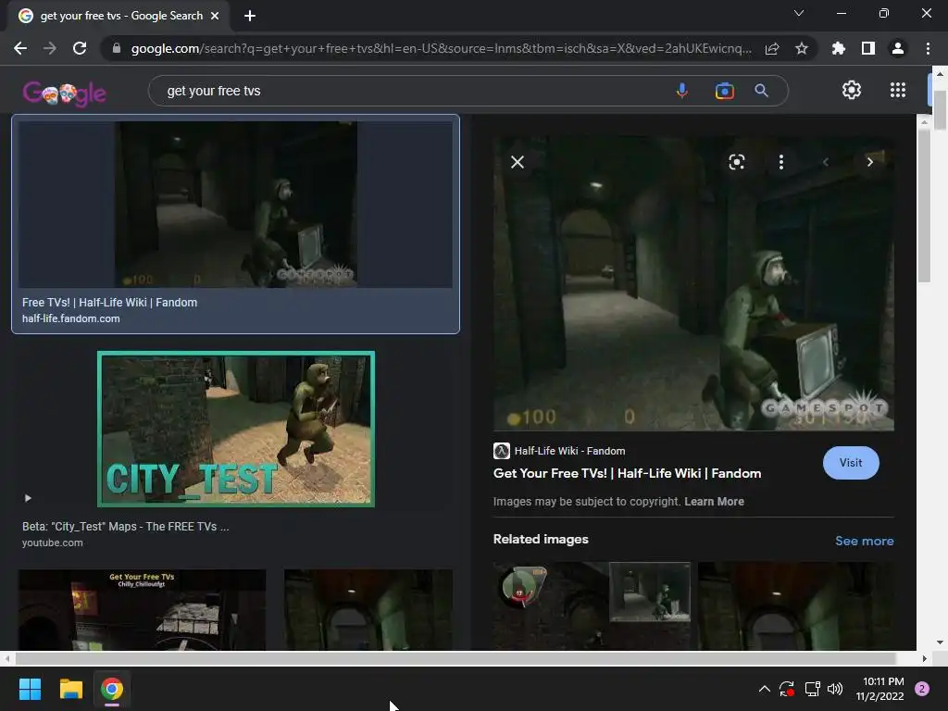Select the CITY_TEST video thumbnail
This screenshot has width=948, height=711.
pos(236,430)
